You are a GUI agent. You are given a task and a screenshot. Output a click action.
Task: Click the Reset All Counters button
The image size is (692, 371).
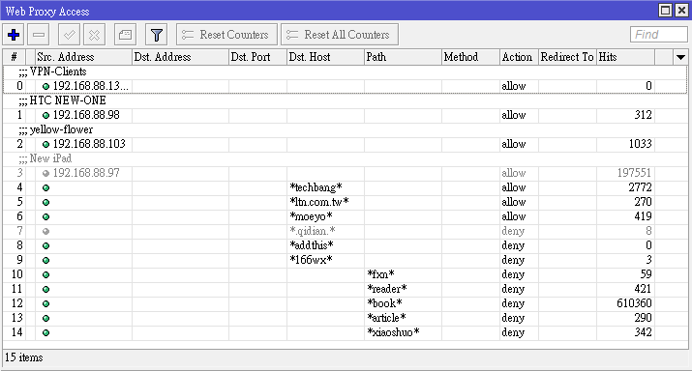[x=340, y=35]
